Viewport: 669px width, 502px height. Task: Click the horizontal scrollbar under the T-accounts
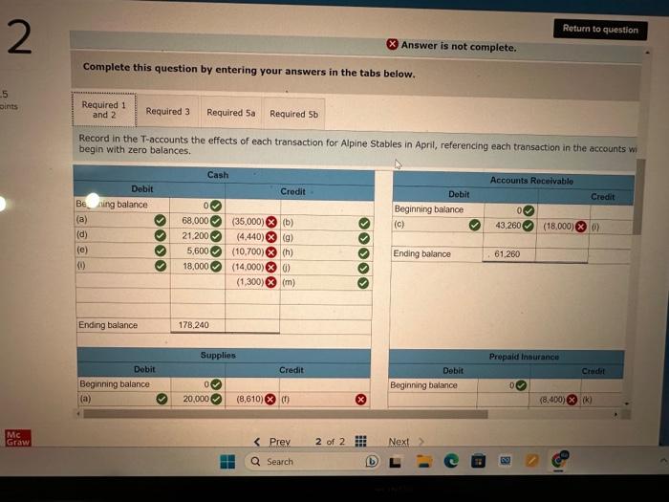pos(286,414)
